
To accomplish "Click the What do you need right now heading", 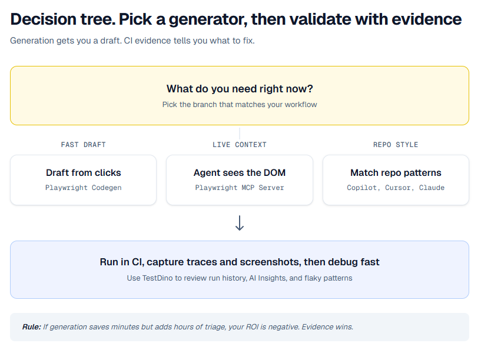I will pyautogui.click(x=240, y=89).
